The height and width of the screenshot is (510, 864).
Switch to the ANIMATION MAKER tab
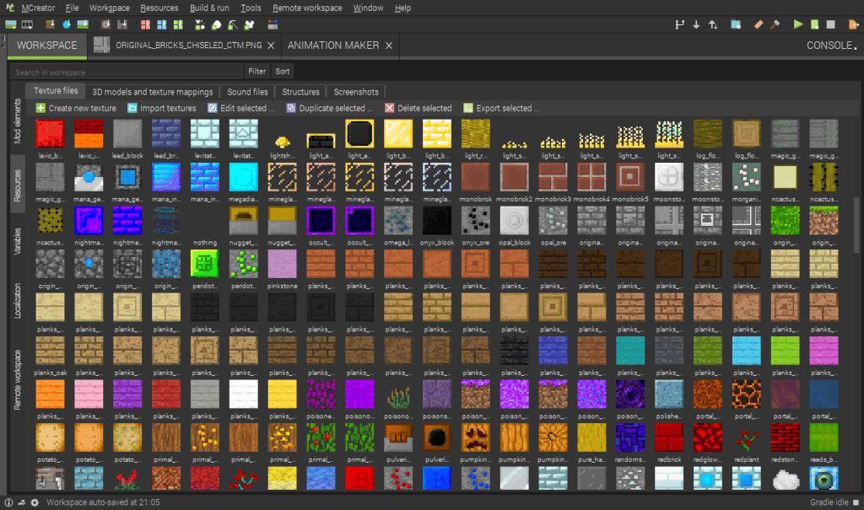(333, 46)
